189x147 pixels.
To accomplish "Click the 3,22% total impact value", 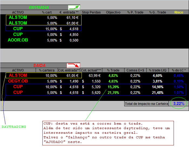I will click(x=179, y=103).
